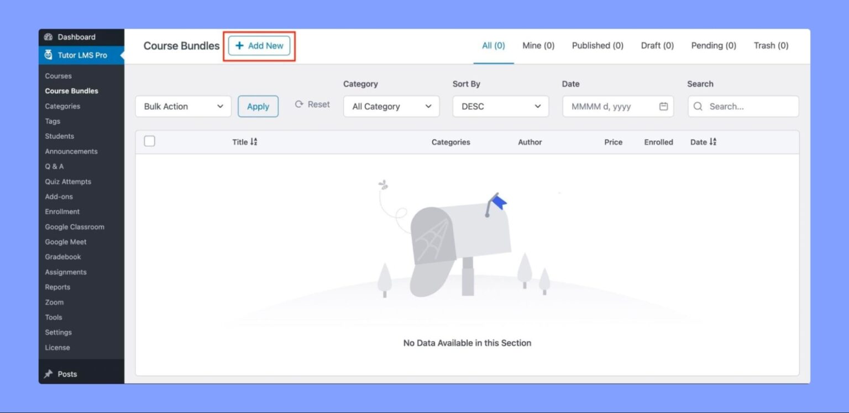The width and height of the screenshot is (849, 413).
Task: Switch to the Published (0) tab
Action: point(597,46)
